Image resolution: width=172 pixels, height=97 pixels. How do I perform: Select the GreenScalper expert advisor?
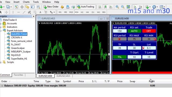18,48
